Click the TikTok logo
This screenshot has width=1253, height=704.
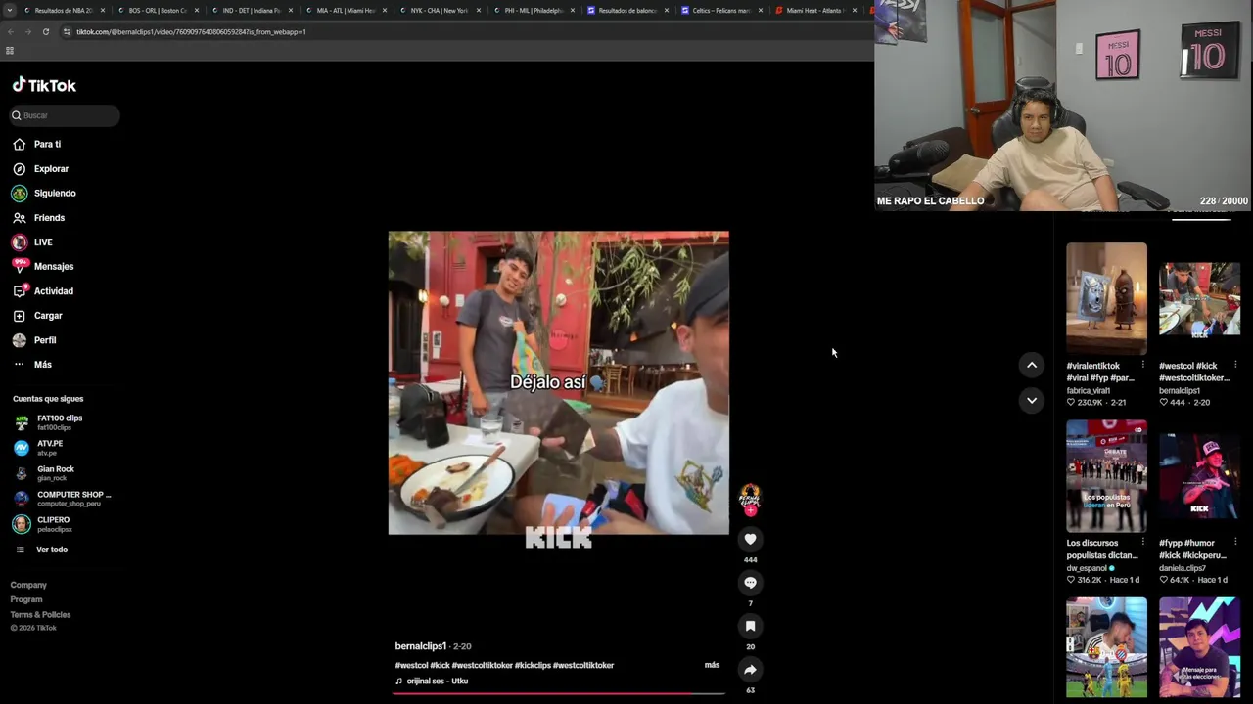[44, 85]
